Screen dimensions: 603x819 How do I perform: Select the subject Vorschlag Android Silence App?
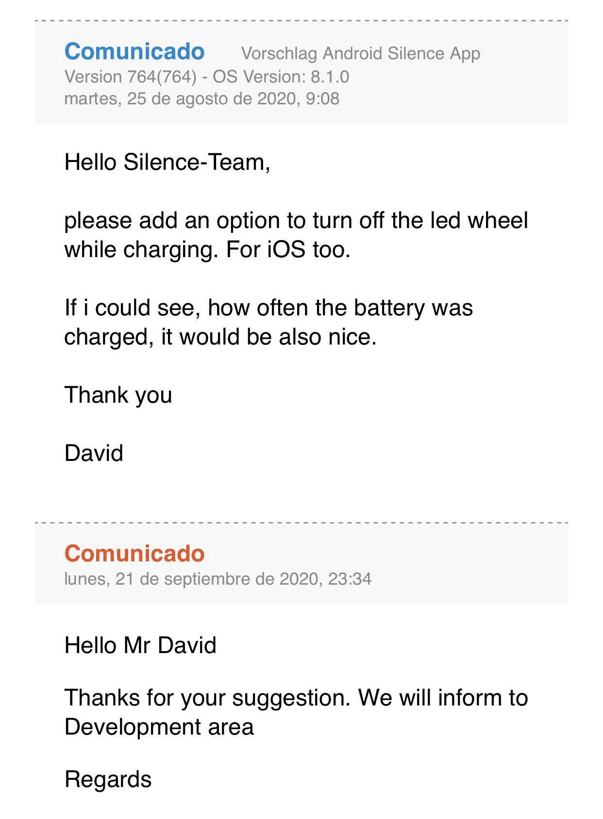click(360, 53)
